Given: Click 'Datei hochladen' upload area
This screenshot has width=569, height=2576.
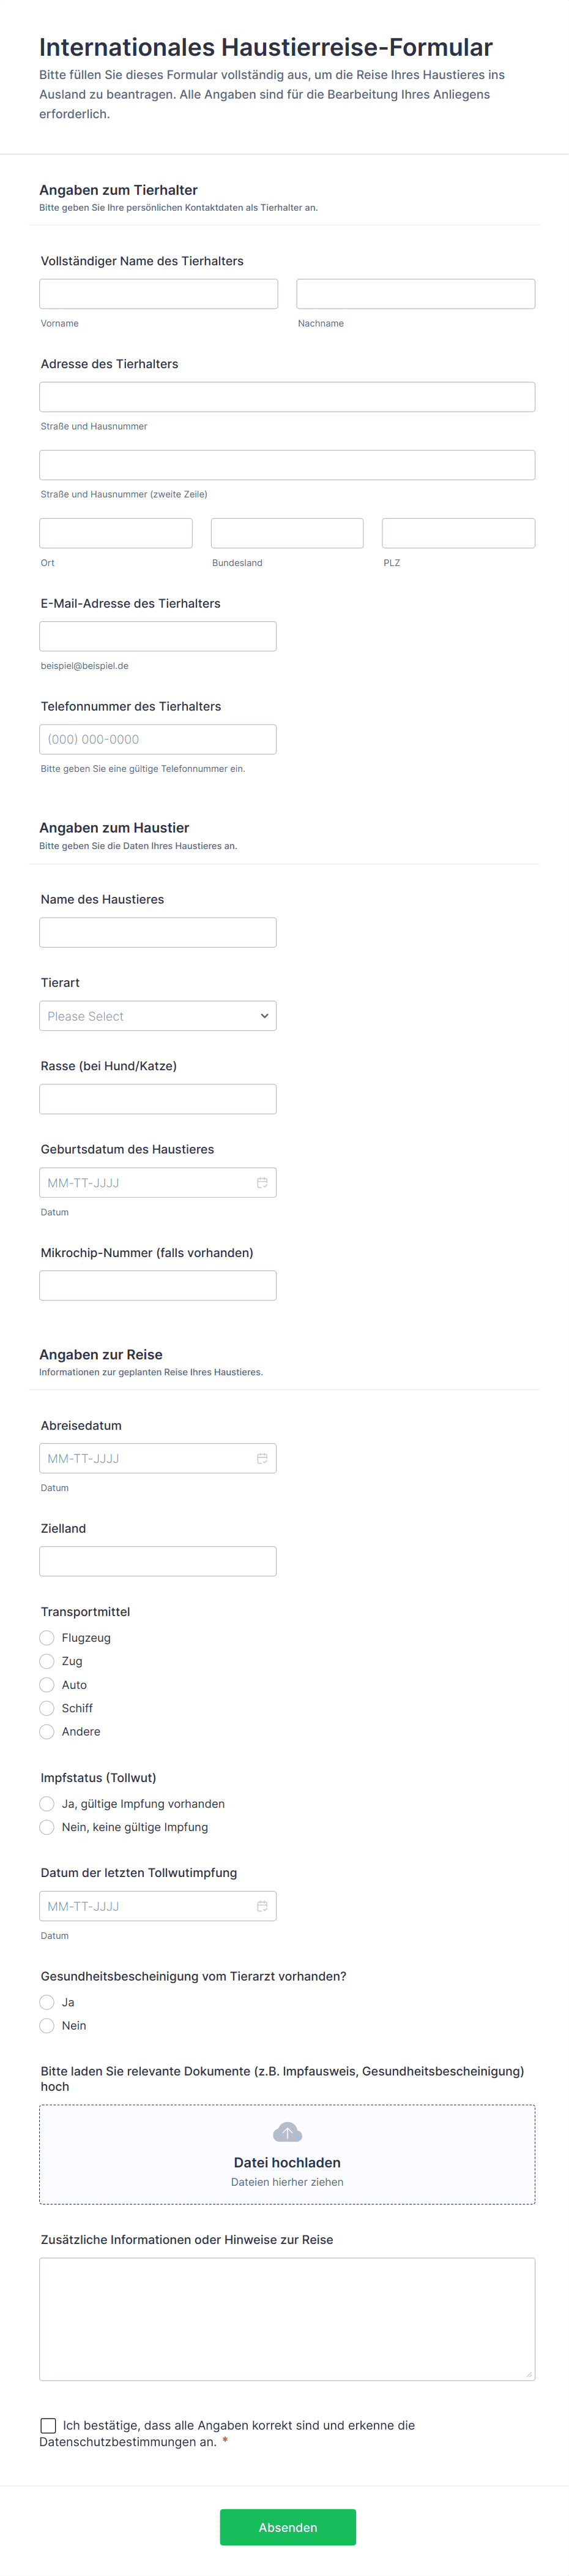Looking at the screenshot, I should [288, 2162].
